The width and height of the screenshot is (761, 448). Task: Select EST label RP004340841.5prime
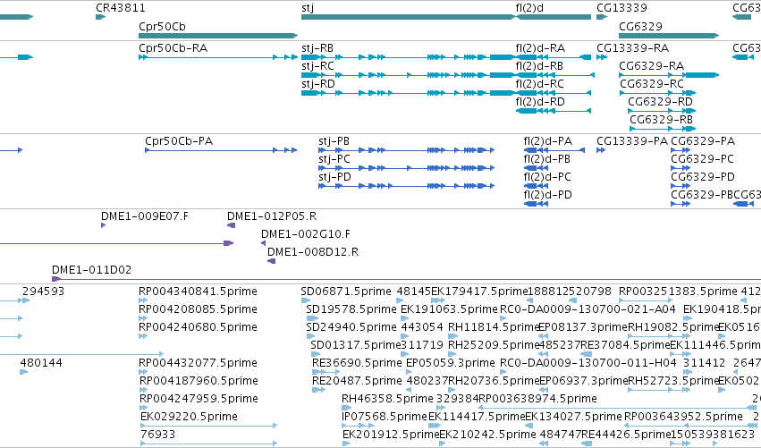(198, 292)
